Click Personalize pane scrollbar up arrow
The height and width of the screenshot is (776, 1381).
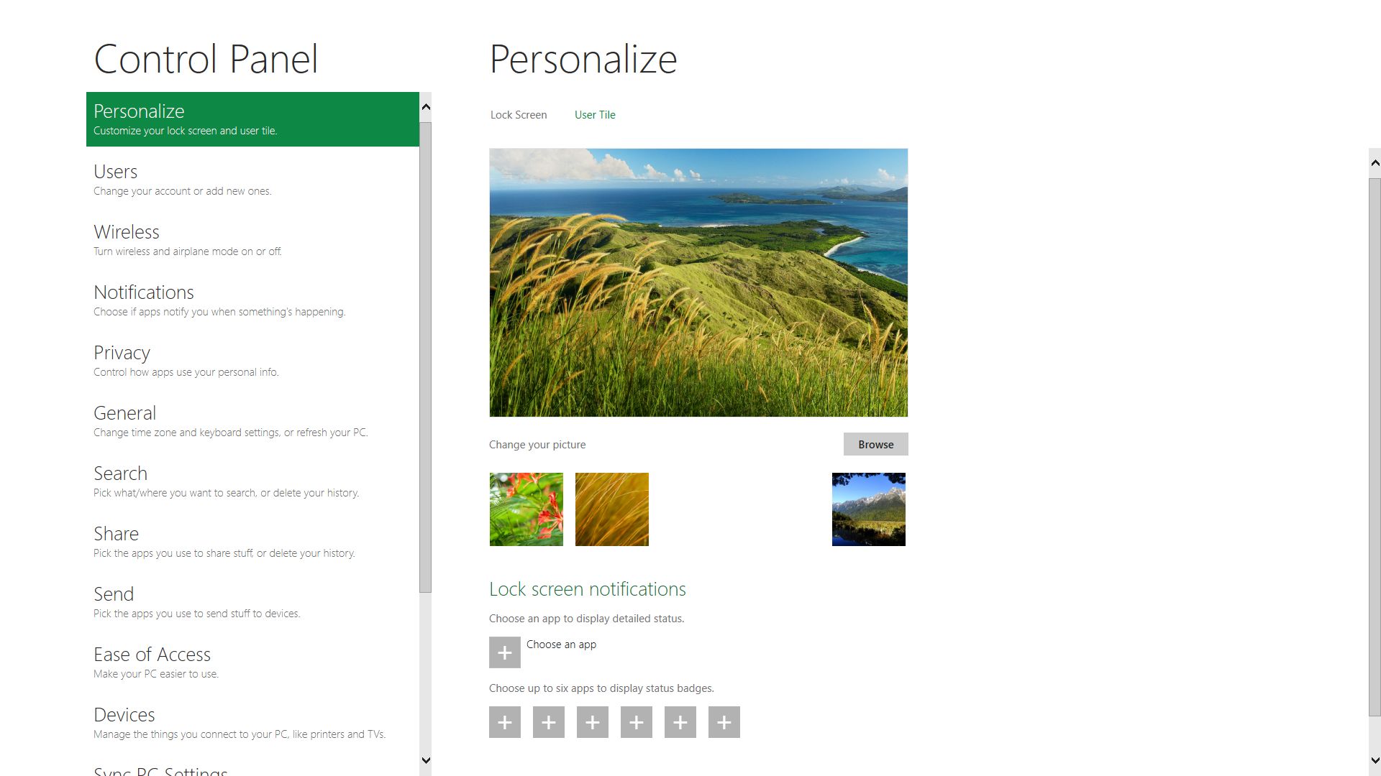[1375, 163]
